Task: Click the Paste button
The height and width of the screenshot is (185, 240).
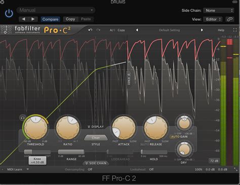Action: point(86,19)
